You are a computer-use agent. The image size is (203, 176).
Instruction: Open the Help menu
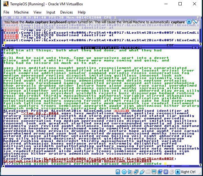[82, 12]
